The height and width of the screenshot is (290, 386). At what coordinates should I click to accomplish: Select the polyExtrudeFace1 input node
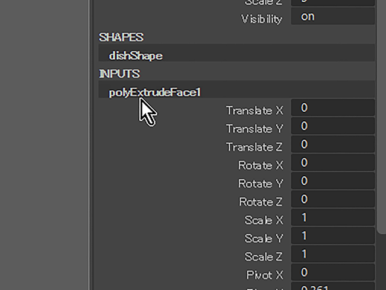pos(236,89)
